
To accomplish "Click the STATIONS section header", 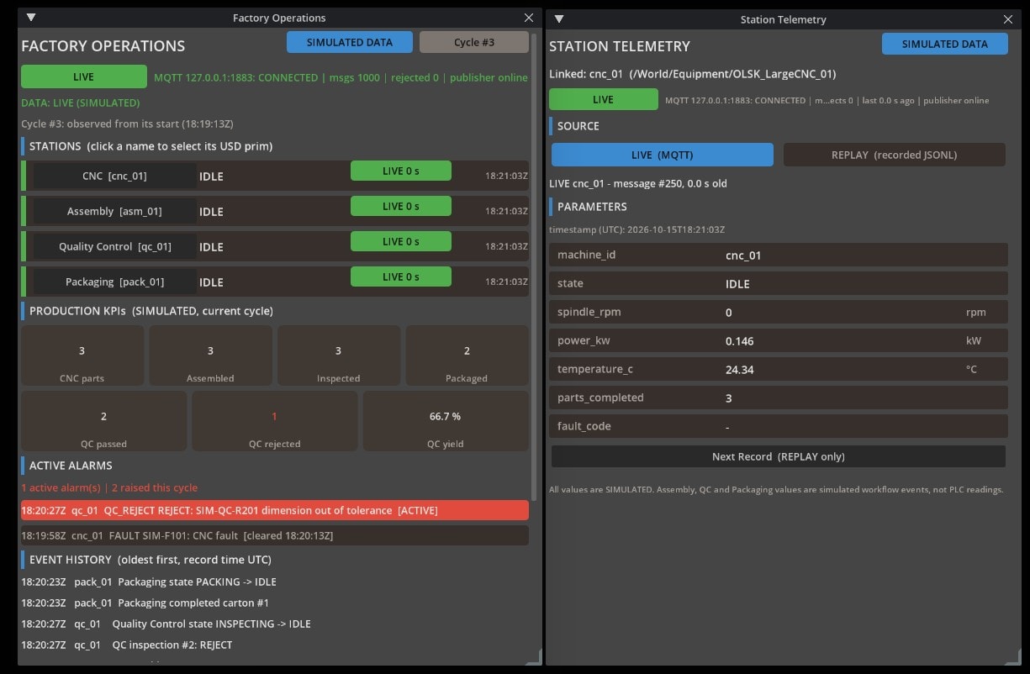I will click(151, 146).
